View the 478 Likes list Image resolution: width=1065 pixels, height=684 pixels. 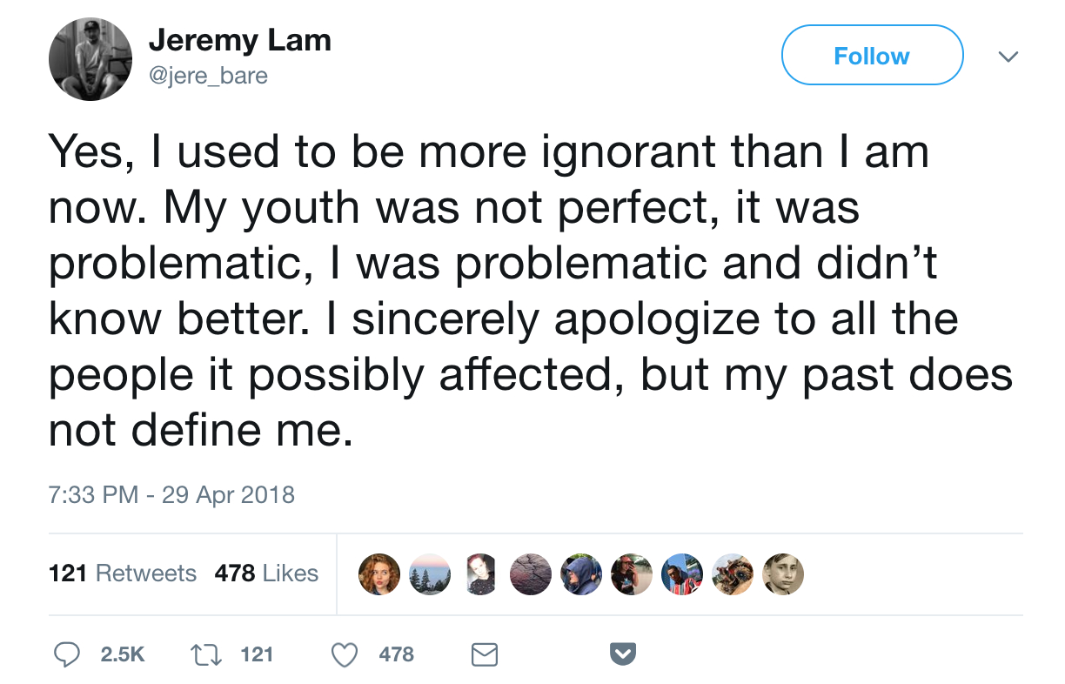click(266, 573)
